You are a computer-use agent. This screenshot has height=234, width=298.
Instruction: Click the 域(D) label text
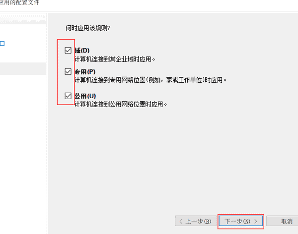tap(82, 51)
